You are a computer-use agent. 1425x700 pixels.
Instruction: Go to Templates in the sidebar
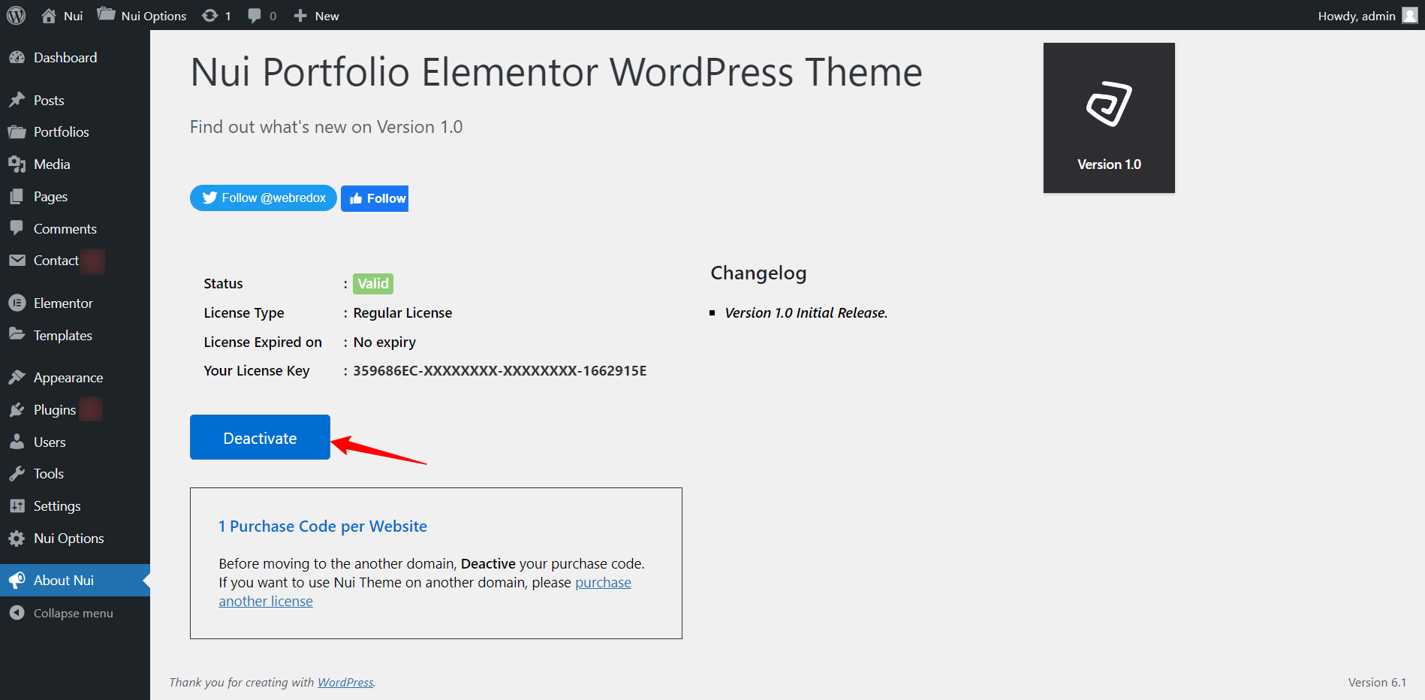click(63, 336)
